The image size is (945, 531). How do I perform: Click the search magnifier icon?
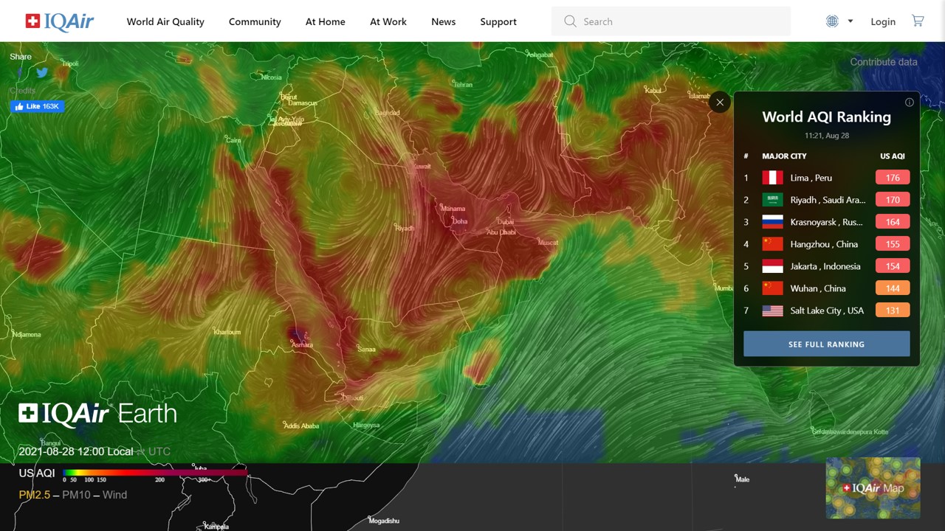pos(570,21)
